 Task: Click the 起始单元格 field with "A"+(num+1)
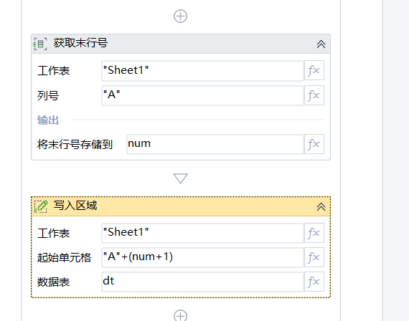click(202, 257)
